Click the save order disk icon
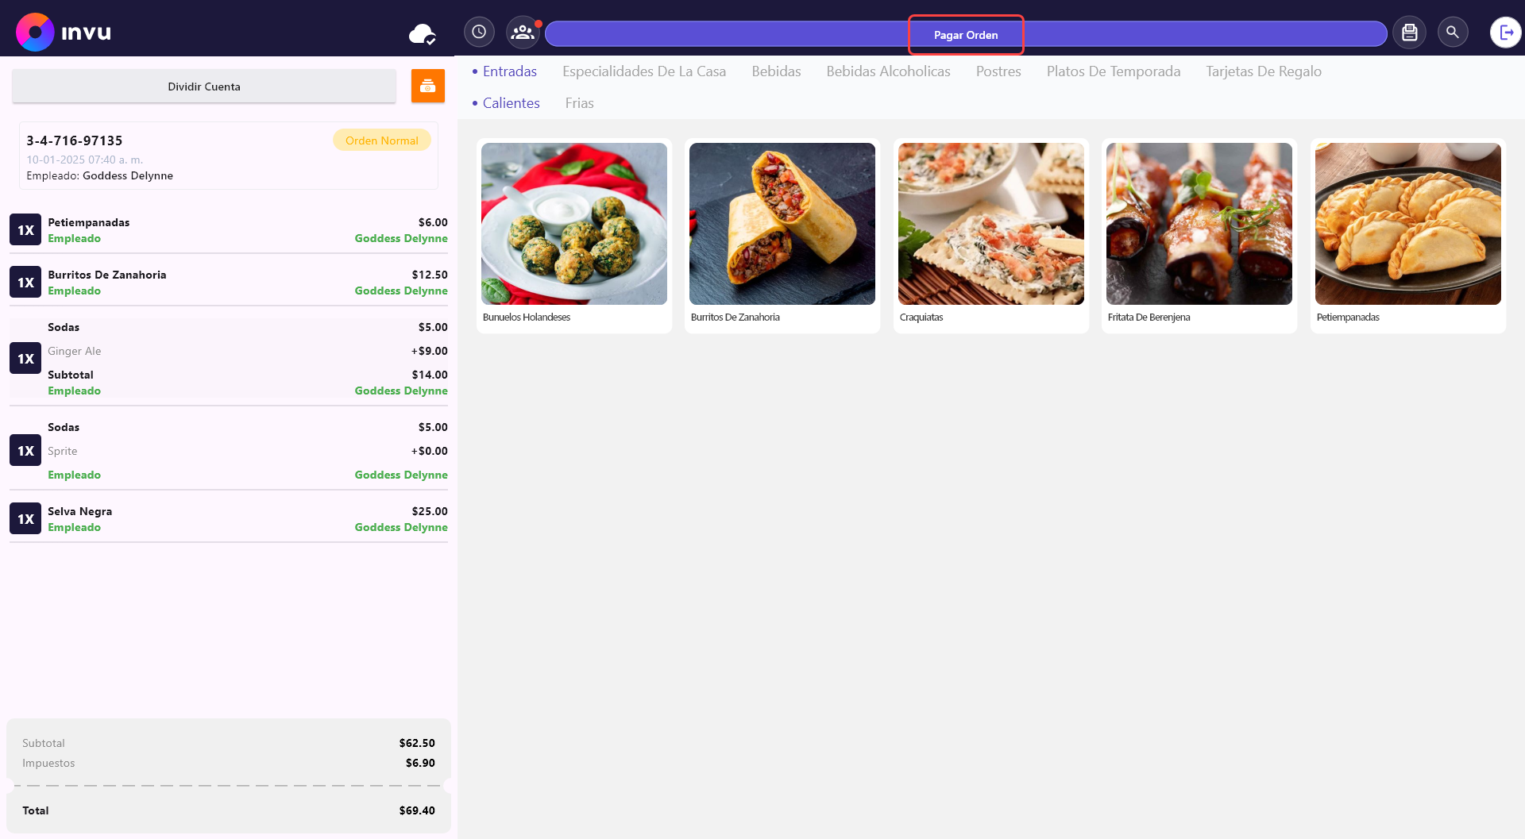This screenshot has height=839, width=1525. tap(1409, 33)
